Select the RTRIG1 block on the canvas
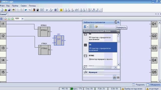161x90 pixels. pyautogui.click(x=44, y=32)
